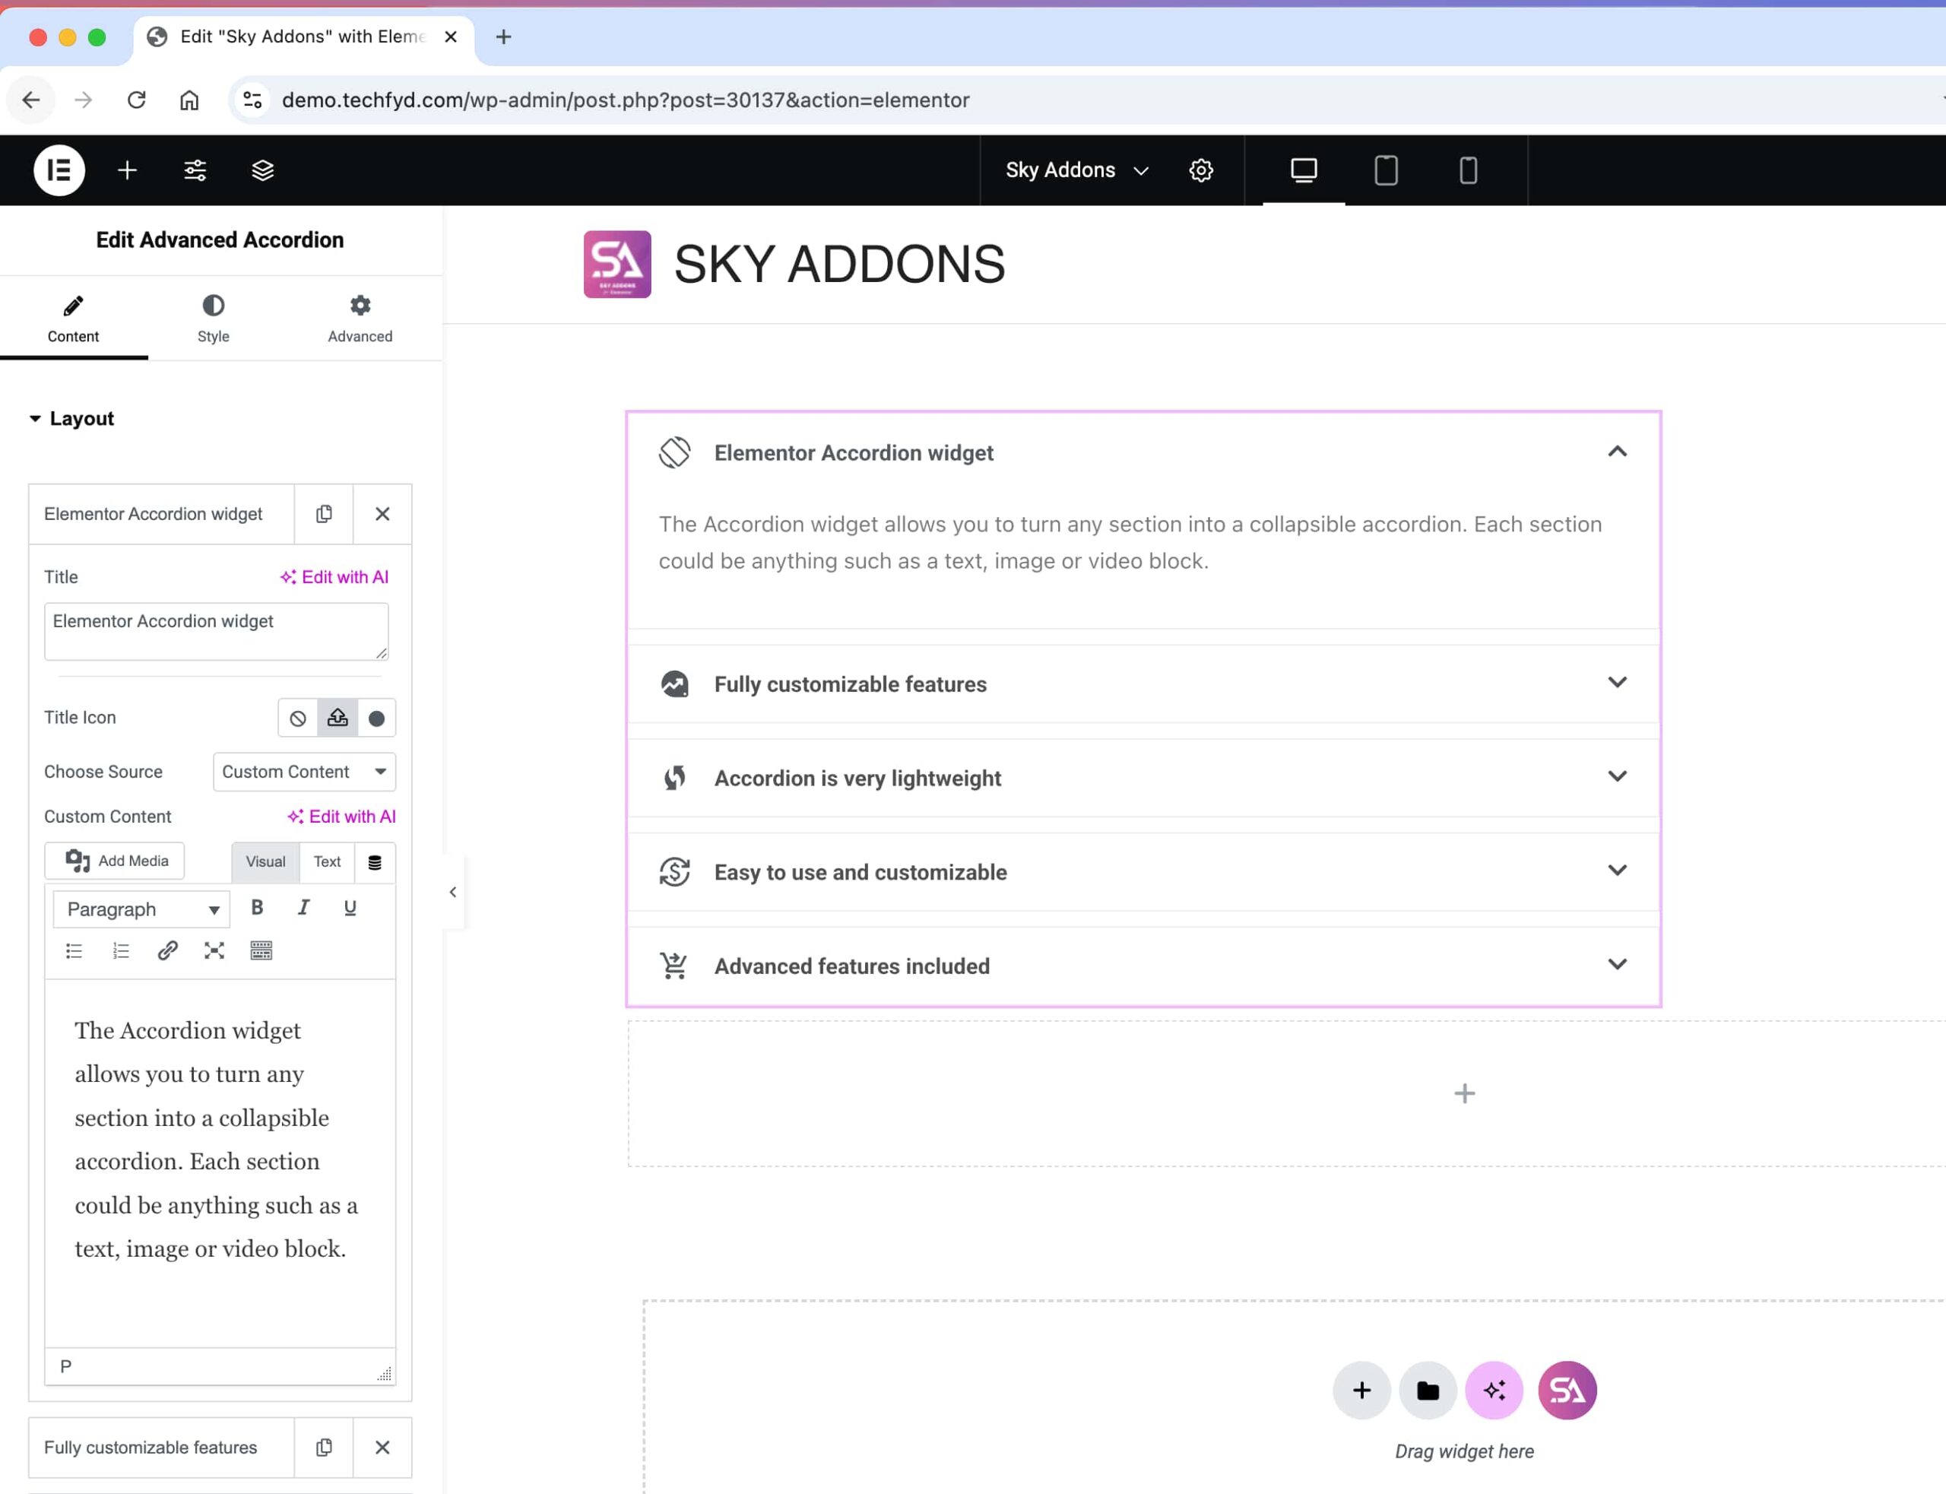Switch to tablet preview mode

(1386, 170)
